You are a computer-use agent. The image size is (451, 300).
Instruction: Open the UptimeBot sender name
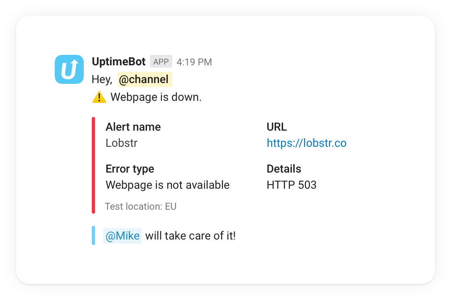(118, 62)
